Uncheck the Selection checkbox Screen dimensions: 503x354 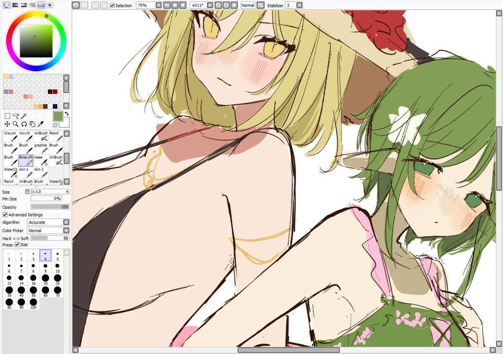tap(112, 5)
